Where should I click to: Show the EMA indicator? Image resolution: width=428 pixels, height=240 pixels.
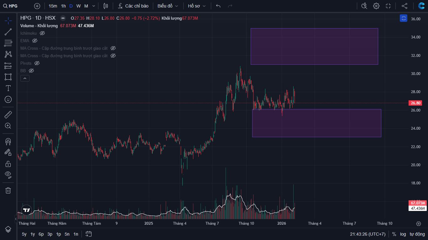coord(35,41)
